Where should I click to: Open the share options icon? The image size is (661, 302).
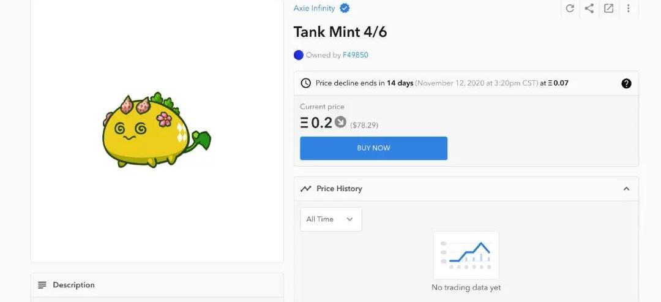point(589,9)
